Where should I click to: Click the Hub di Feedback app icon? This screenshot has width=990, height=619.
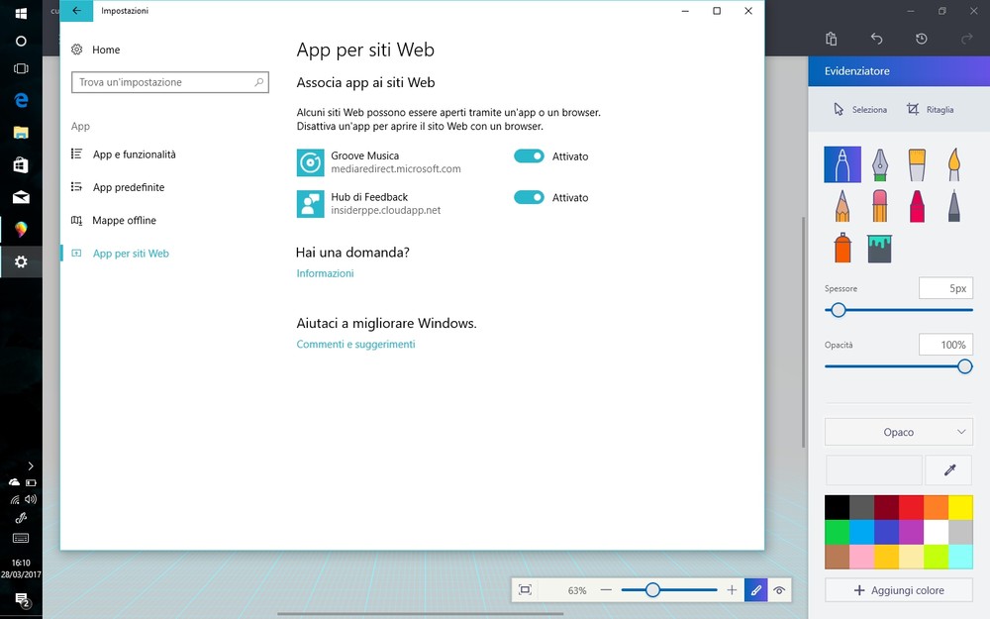coord(311,203)
